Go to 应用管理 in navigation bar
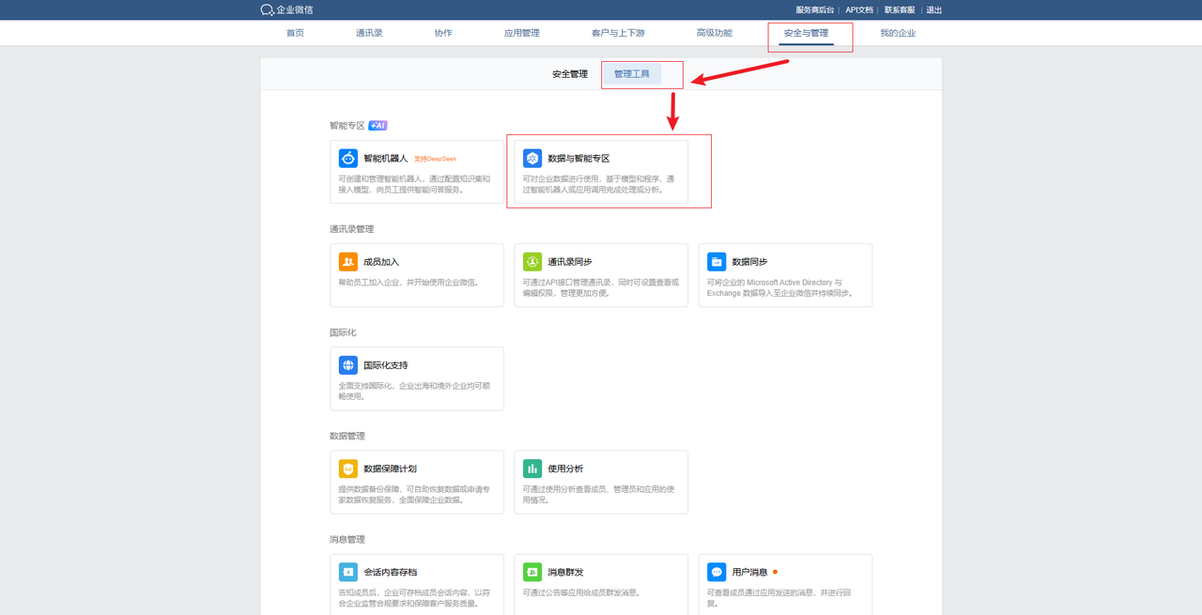This screenshot has height=615, width=1202. click(521, 33)
